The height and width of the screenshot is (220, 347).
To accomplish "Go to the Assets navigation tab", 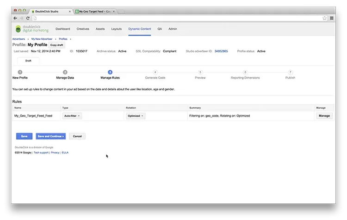I will pos(100,29).
